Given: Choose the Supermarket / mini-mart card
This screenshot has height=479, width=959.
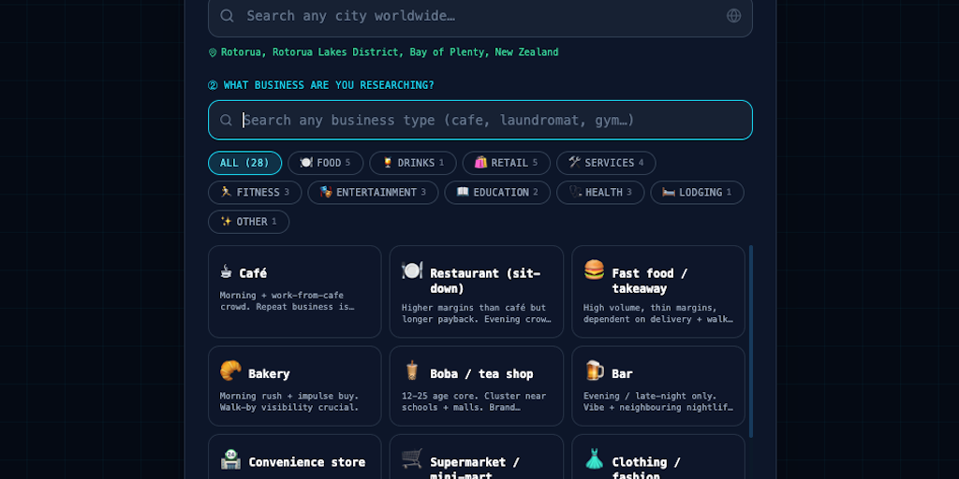Looking at the screenshot, I should [477, 457].
